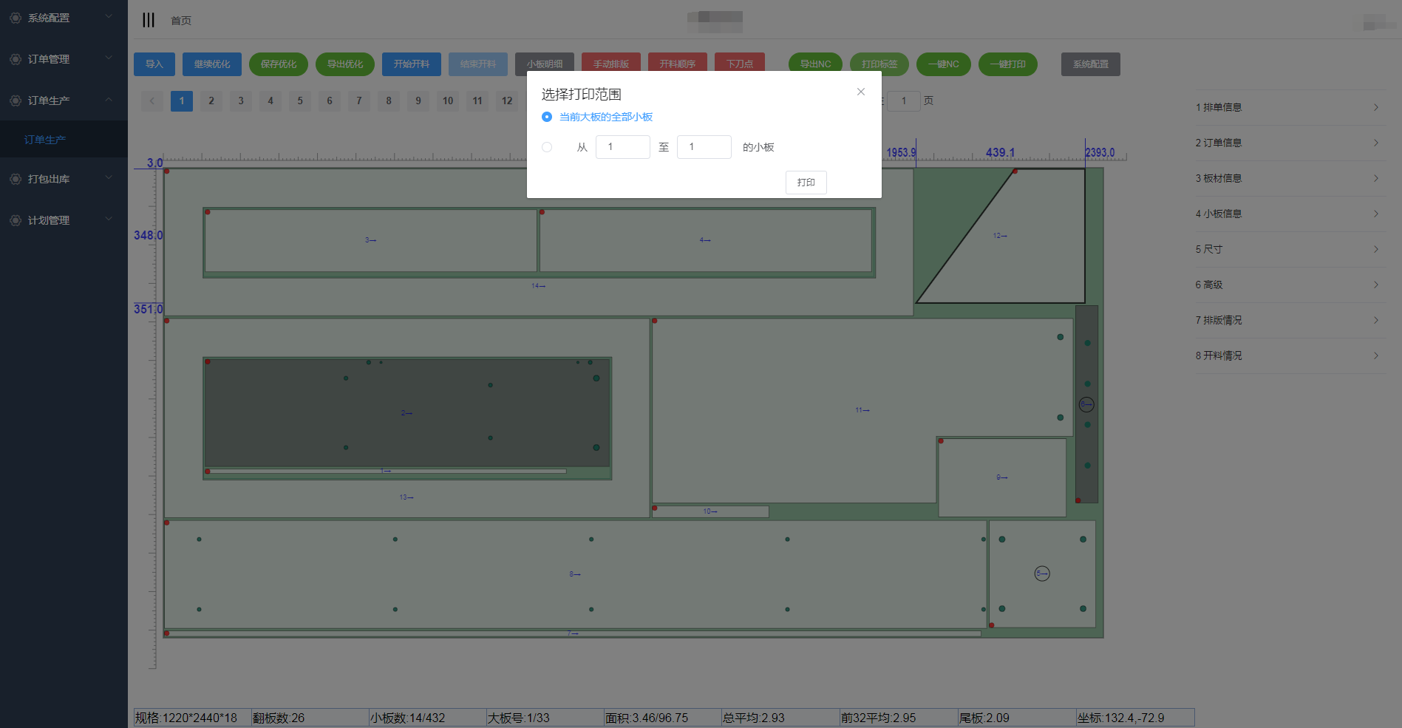Go to the 首页 breadcrumb tab
Viewport: 1402px width, 728px height.
181,21
